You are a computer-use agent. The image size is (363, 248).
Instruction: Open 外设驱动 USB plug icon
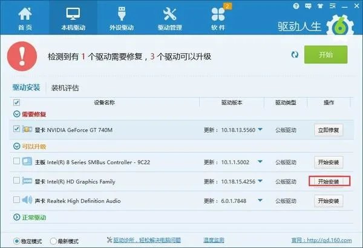tap(122, 14)
